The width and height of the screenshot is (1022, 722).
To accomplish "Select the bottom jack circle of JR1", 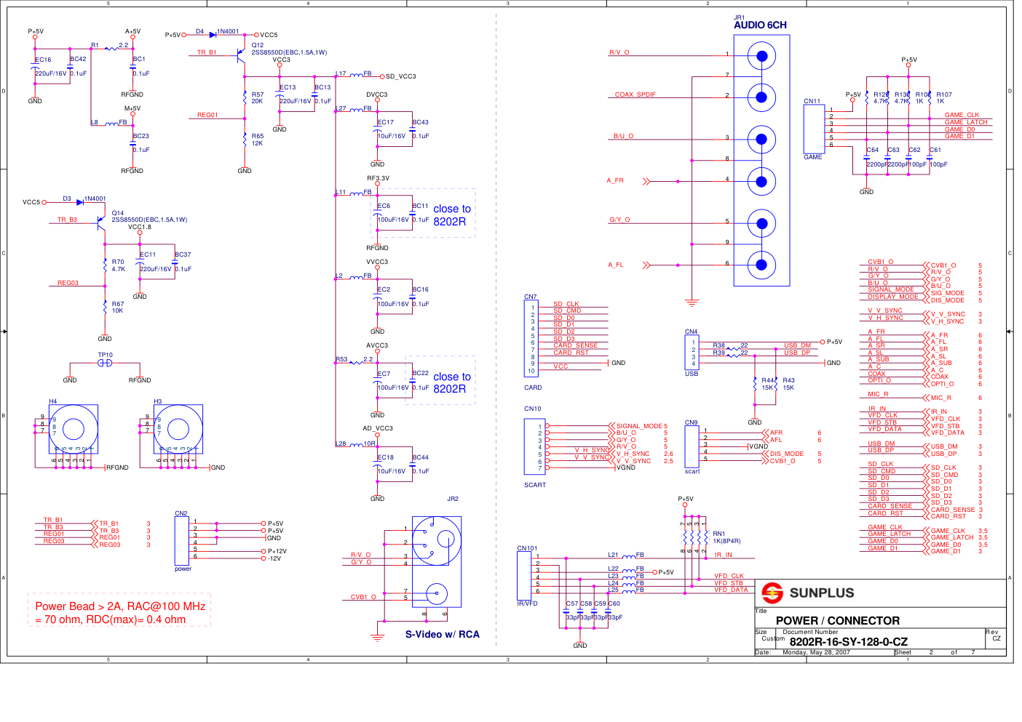I will tap(761, 265).
